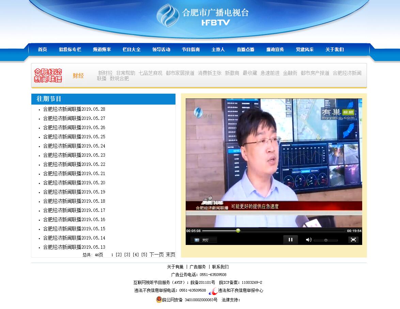The height and width of the screenshot is (309, 400).
Task: Open episode 合肥经济新闻联播2019.05.20
Action: pos(74,183)
